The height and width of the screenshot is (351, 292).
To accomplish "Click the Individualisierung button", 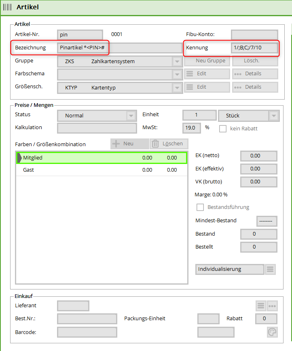I will click(230, 269).
